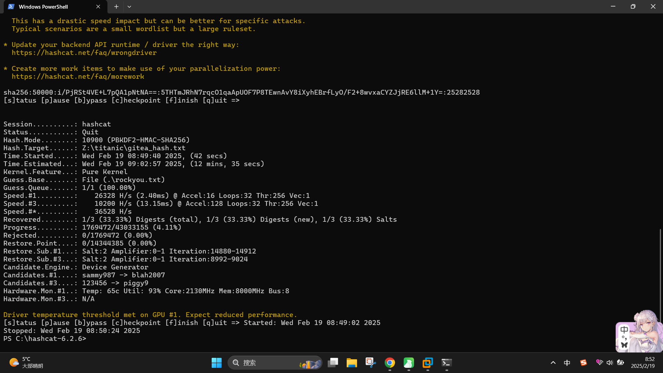Click the Hash.Mode 10900 line
Screen dimensions: 663x373
pos(96,140)
